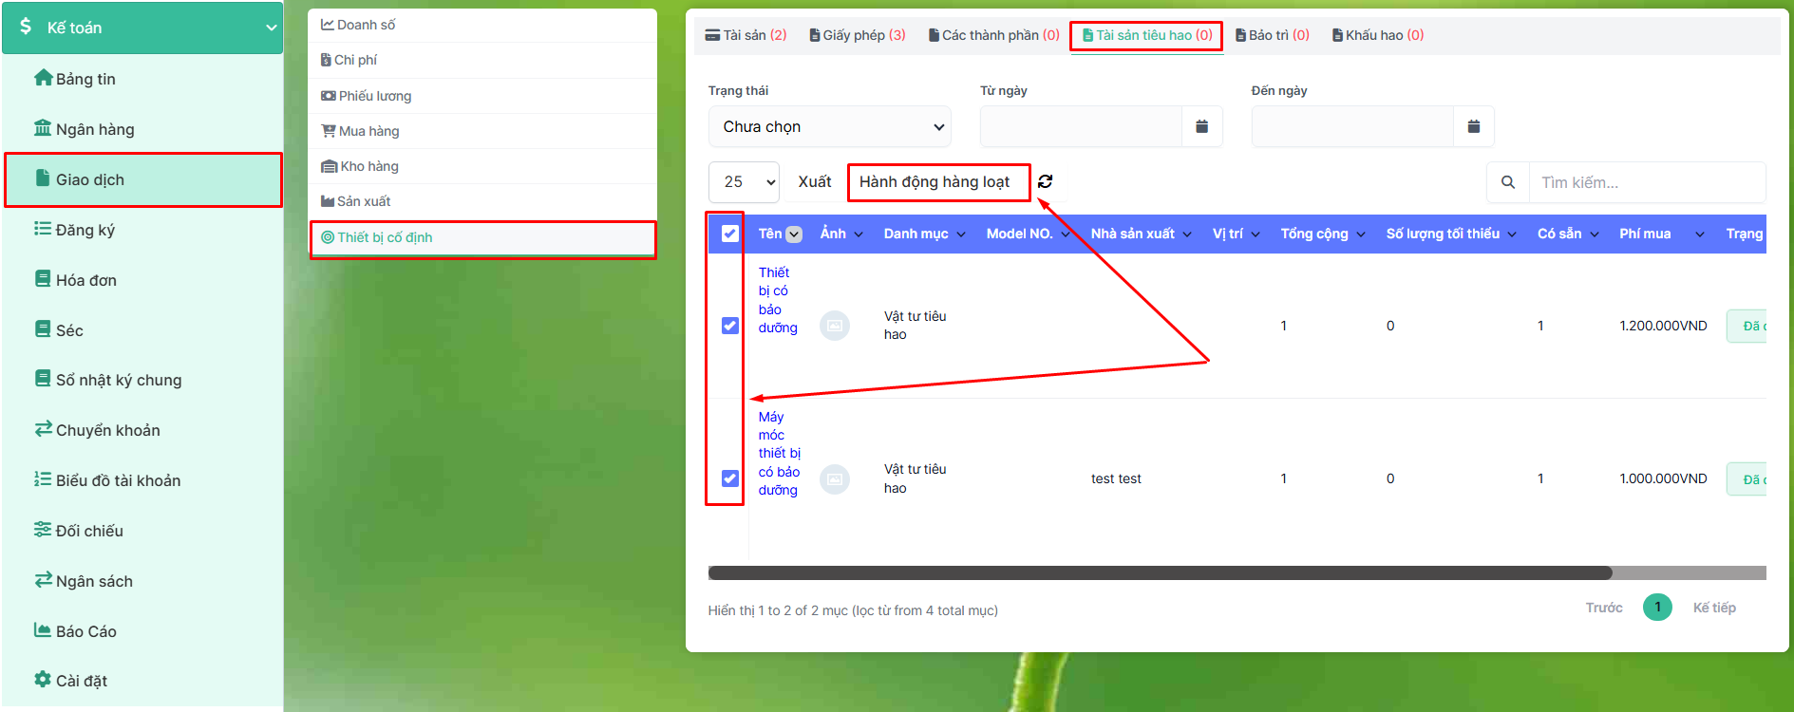Open Kho hàng submenu item
The width and height of the screenshot is (1794, 712).
point(482,166)
